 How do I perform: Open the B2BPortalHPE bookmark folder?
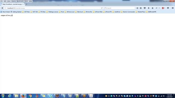tap(151, 12)
